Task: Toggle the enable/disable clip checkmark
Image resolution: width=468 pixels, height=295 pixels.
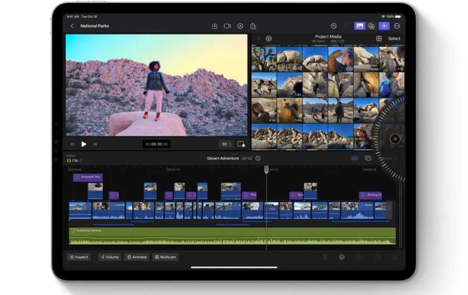Action: [x=342, y=257]
